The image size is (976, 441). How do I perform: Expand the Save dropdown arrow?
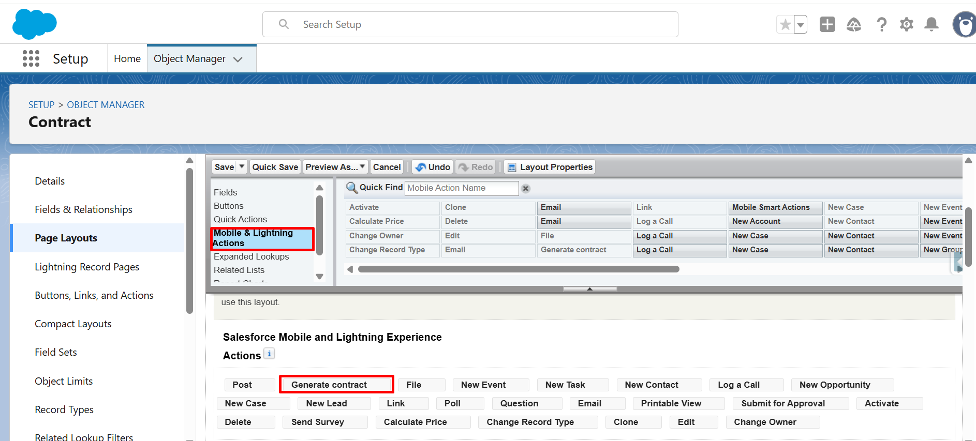click(x=242, y=166)
